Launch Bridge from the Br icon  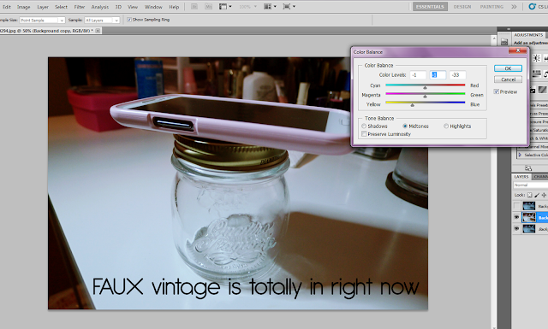pos(194,7)
